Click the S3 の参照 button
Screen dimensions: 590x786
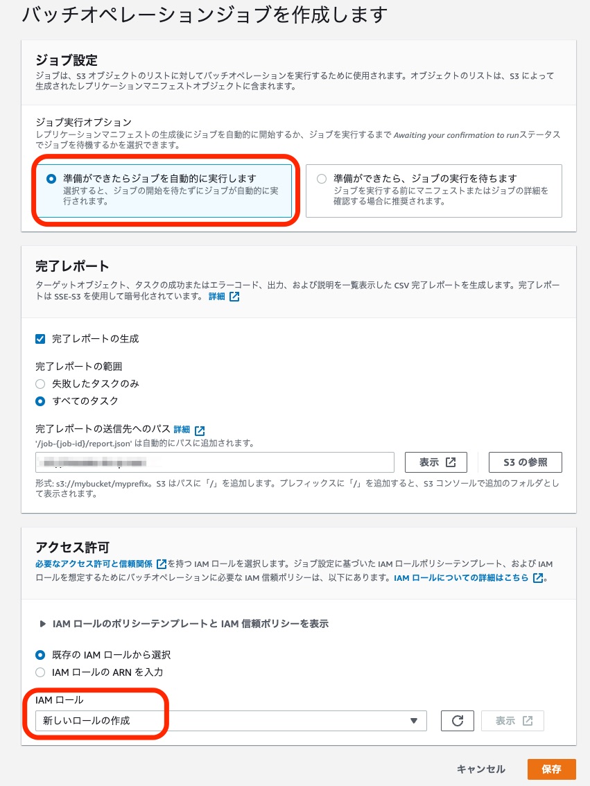526,462
